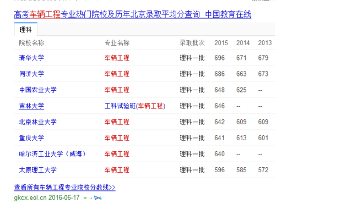Click the 646 score for 吉林大学

(x=220, y=106)
